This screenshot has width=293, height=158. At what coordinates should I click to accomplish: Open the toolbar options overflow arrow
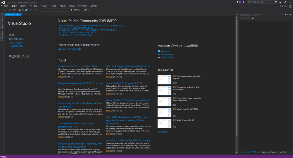pyautogui.click(x=88, y=11)
